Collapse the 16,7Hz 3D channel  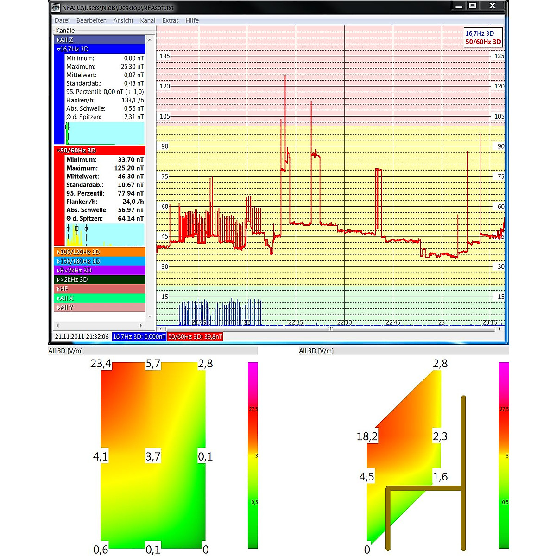[x=58, y=49]
